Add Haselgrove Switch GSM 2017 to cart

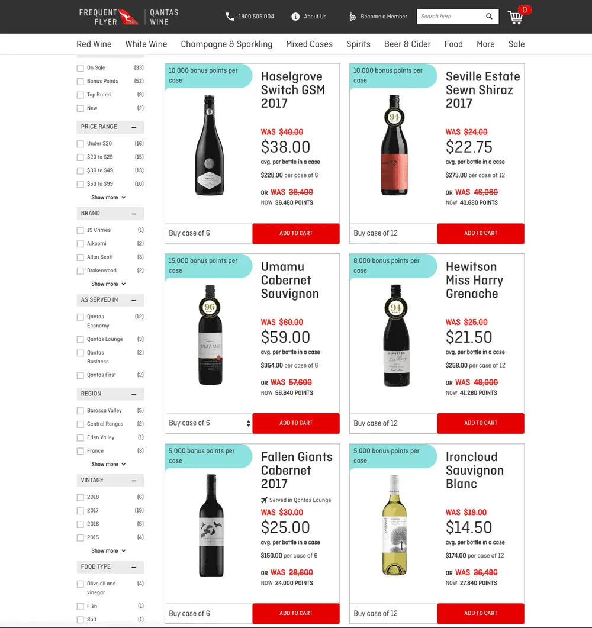296,233
